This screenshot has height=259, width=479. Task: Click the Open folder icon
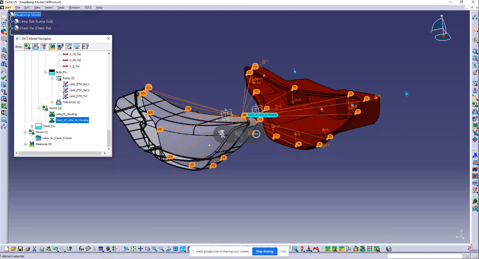point(13,249)
